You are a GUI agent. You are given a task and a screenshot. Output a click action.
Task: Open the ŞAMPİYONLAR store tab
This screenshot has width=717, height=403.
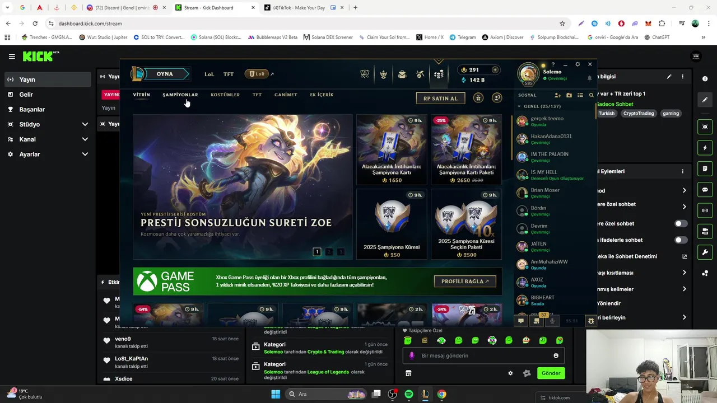click(180, 95)
